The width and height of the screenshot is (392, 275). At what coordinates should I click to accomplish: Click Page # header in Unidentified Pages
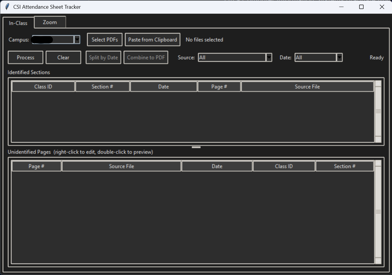(x=37, y=166)
